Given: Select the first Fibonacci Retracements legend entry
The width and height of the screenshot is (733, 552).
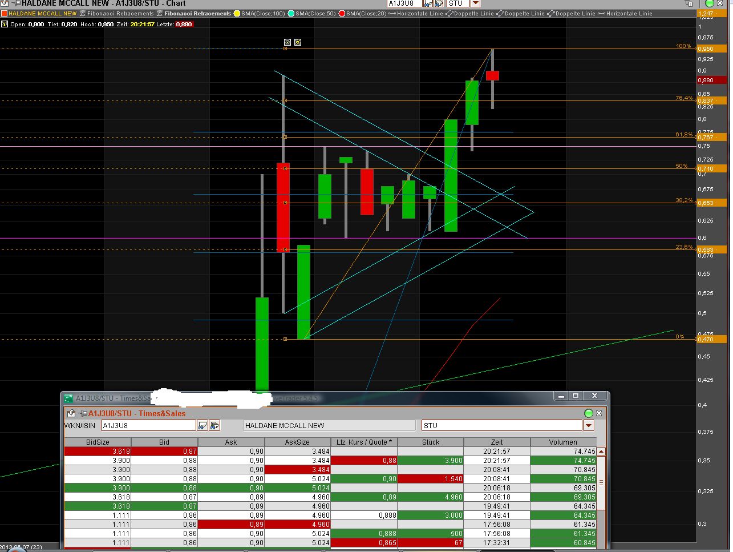Looking at the screenshot, I should pos(117,13).
